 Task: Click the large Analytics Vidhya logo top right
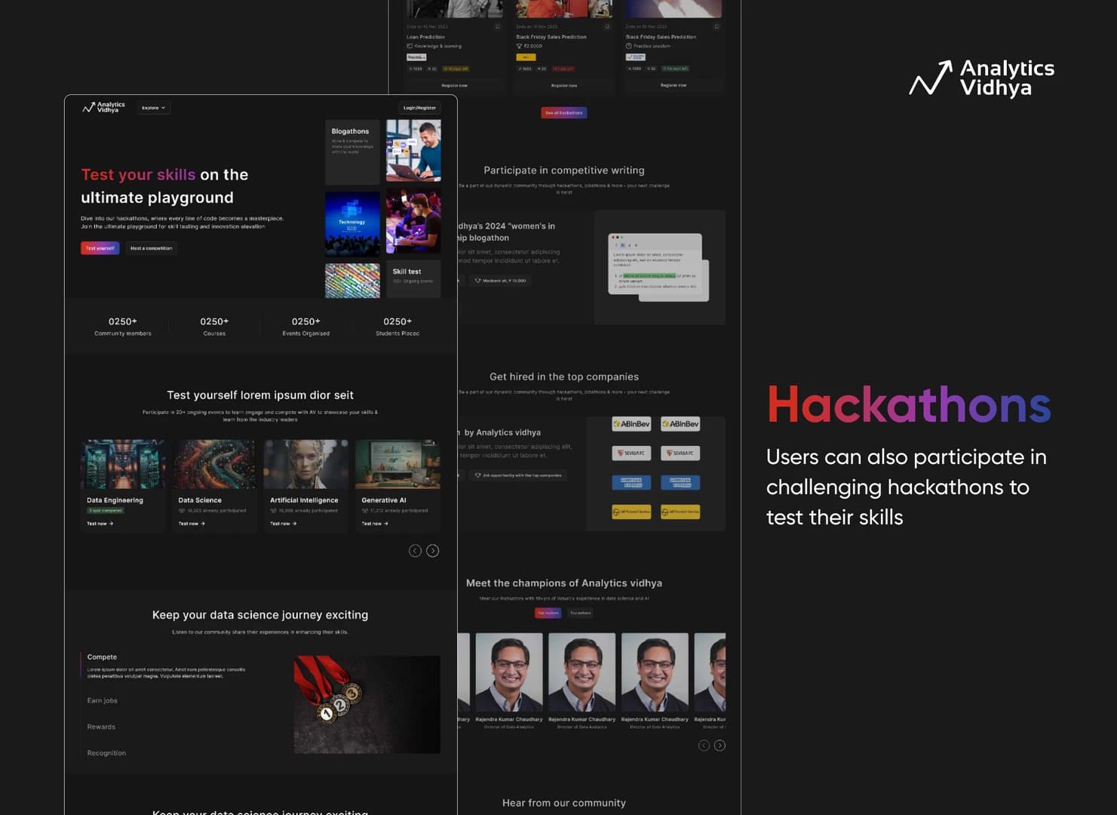981,78
